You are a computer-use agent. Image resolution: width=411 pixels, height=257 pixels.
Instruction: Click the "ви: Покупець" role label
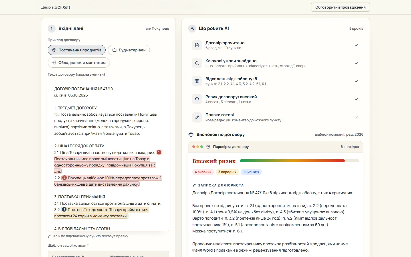point(157,29)
